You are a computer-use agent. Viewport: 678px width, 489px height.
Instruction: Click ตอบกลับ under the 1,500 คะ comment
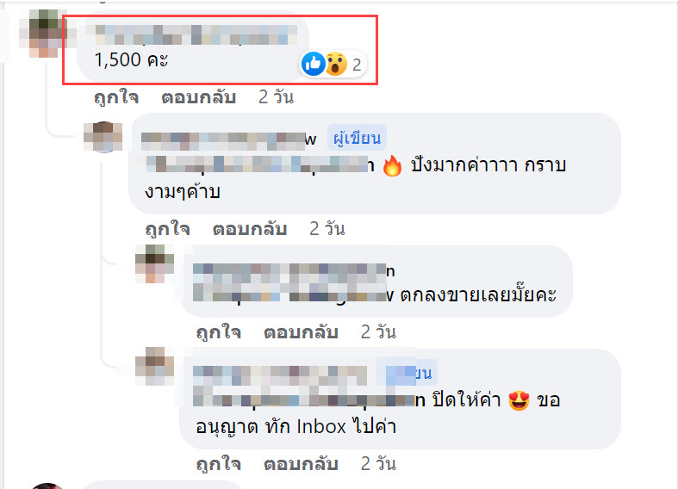pos(198,97)
